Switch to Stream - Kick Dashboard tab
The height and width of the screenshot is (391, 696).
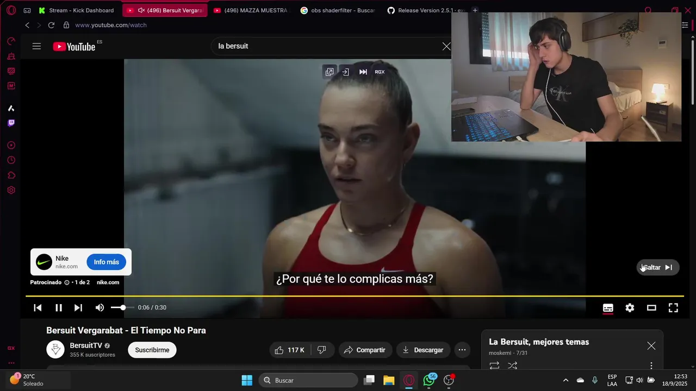point(78,10)
